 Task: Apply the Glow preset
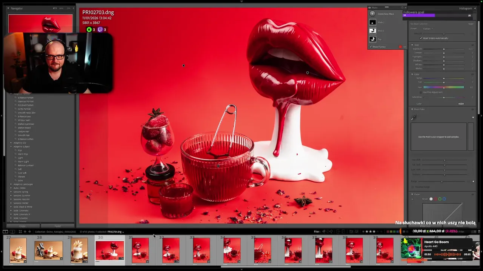pos(20,180)
